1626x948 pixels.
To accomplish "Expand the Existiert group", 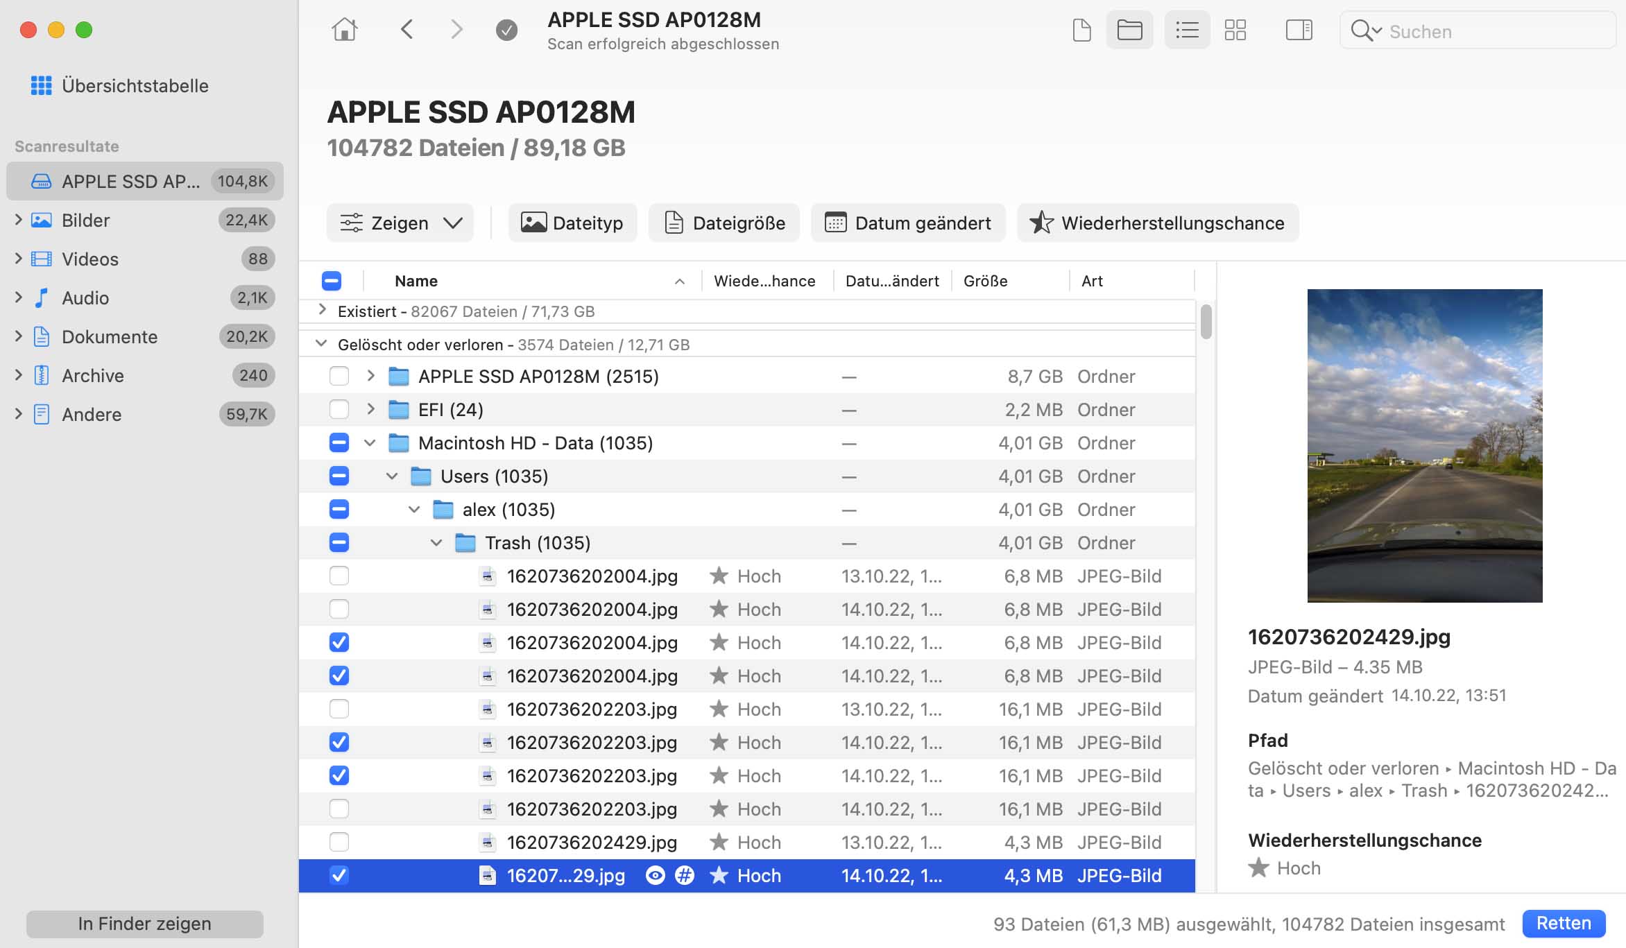I will pos(322,310).
